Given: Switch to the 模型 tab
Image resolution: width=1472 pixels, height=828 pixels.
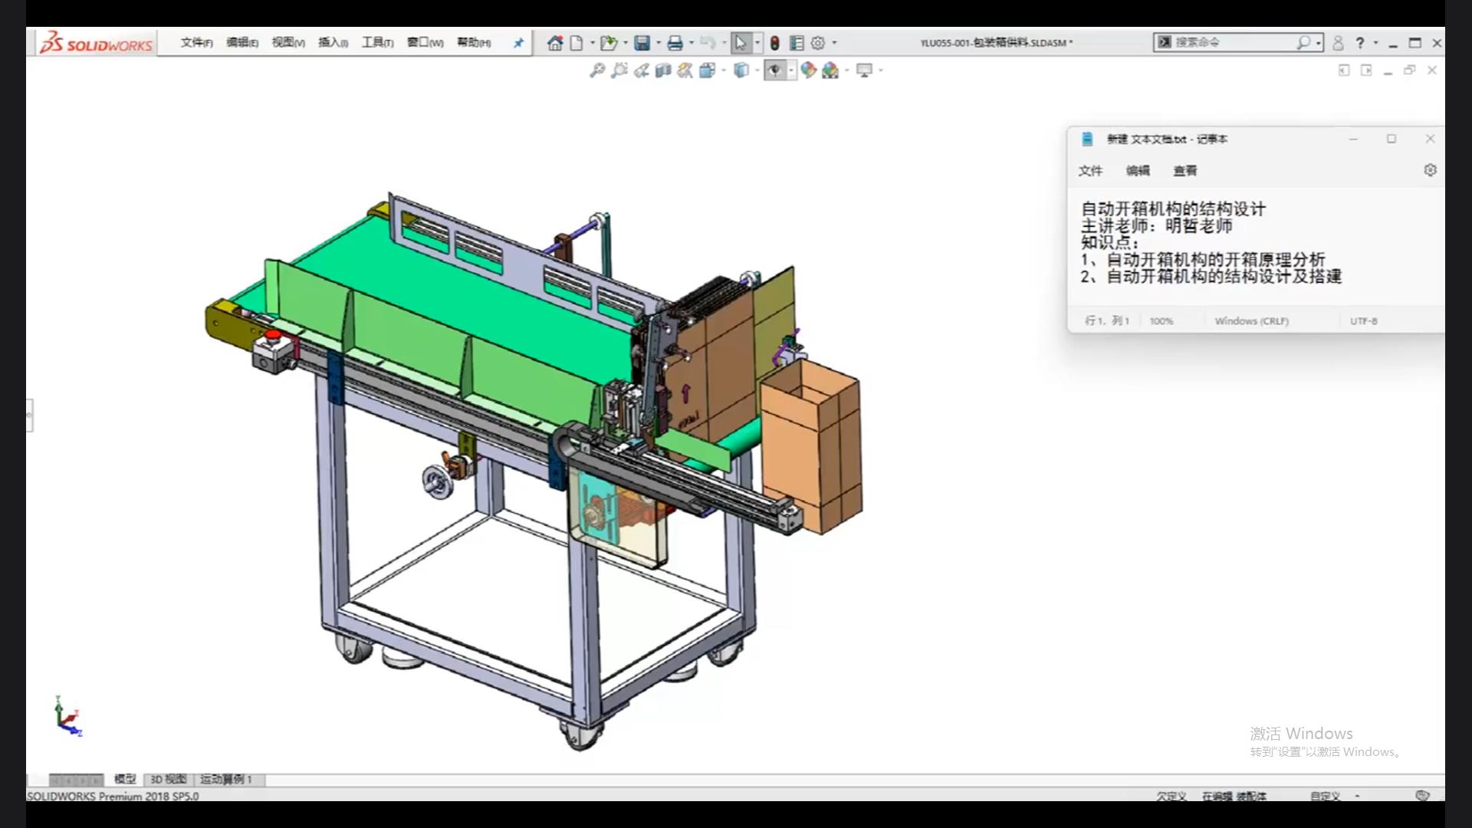Looking at the screenshot, I should (125, 779).
